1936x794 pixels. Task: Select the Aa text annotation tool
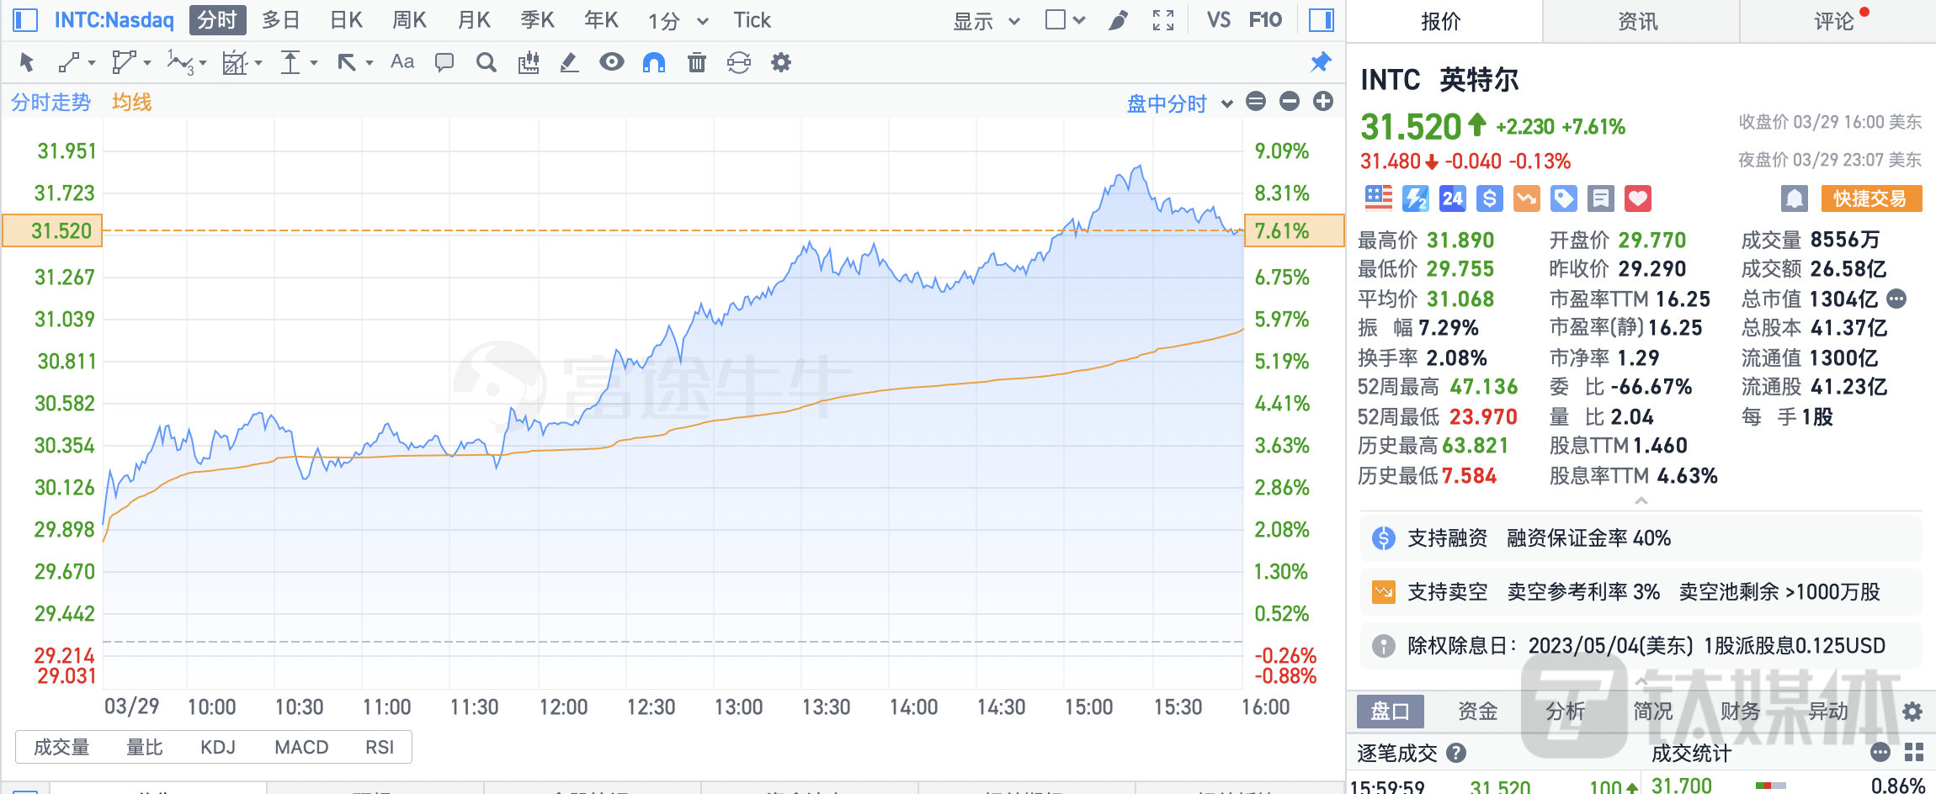point(402,61)
